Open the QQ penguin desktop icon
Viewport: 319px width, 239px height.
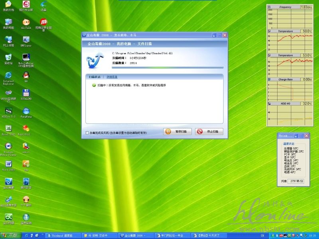[26, 74]
